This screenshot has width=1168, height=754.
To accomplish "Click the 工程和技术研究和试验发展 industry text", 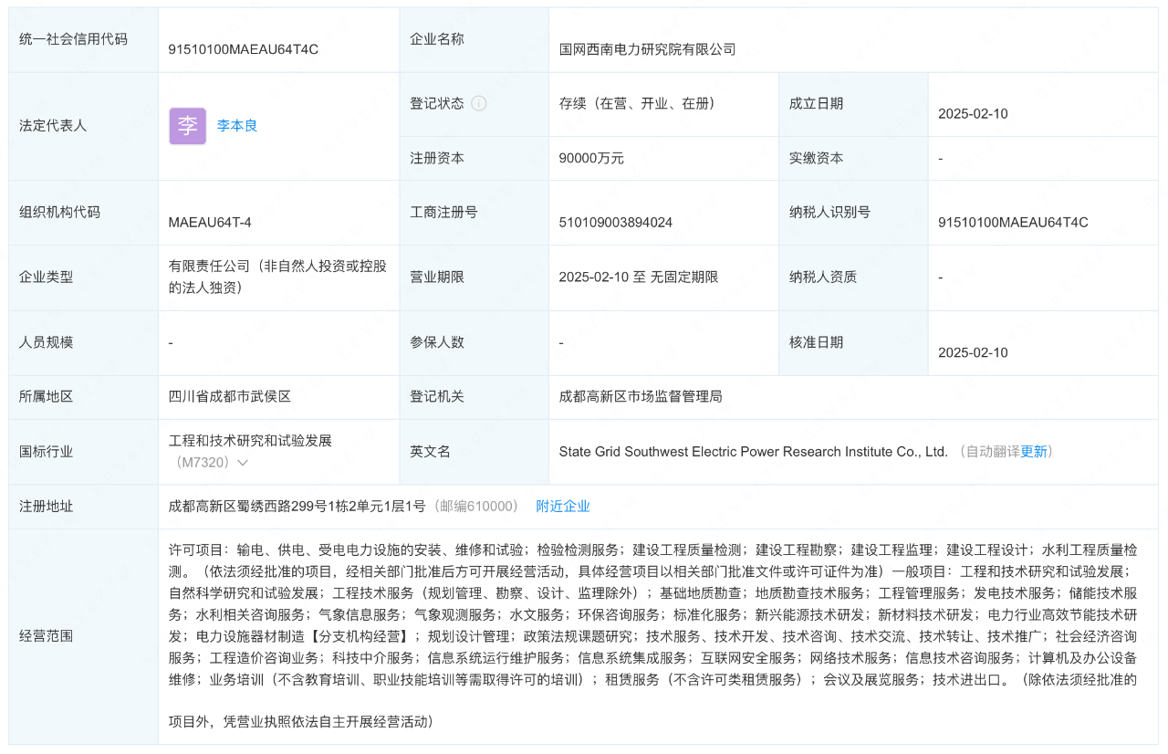I will tap(250, 440).
